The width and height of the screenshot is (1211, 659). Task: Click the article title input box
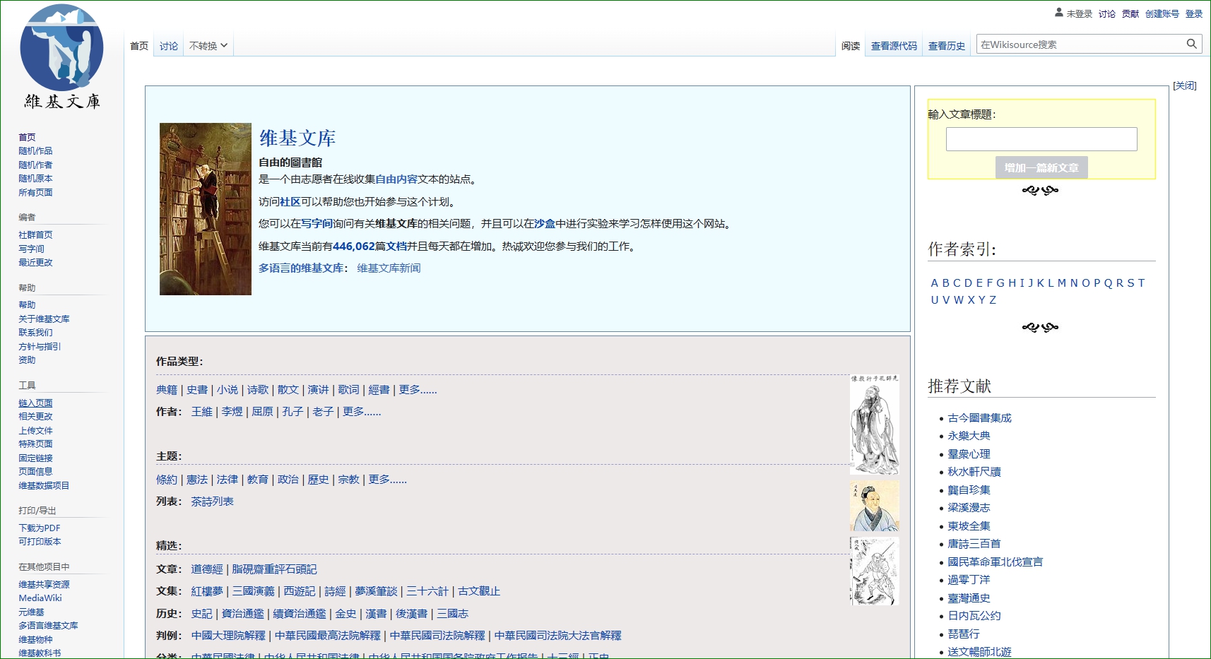pos(1041,139)
